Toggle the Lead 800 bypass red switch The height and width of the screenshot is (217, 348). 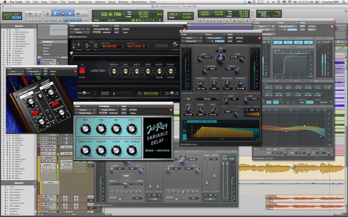click(x=82, y=71)
